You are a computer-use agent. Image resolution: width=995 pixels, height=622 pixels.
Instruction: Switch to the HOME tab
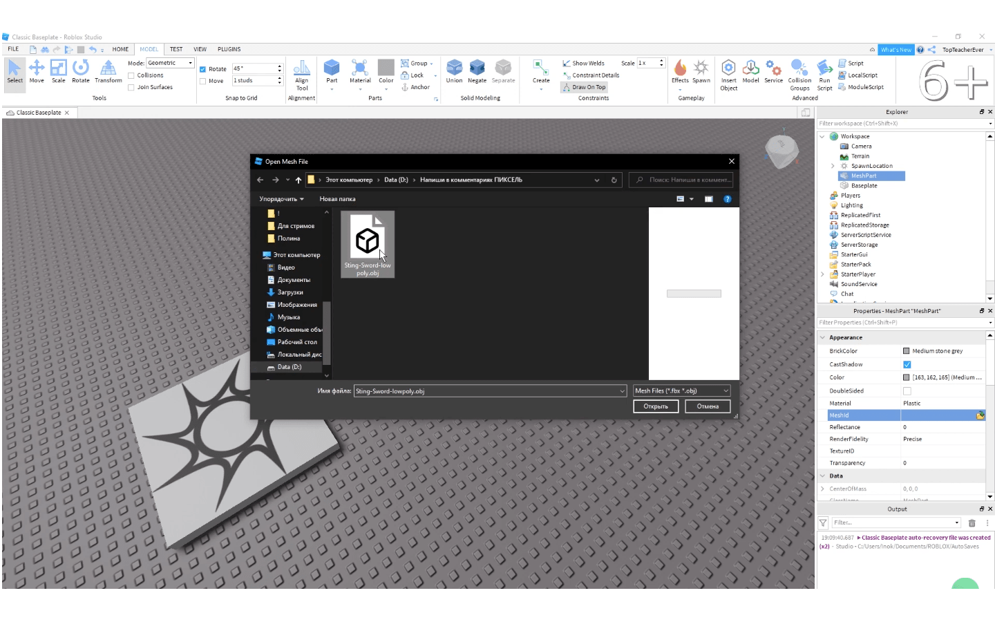pos(120,49)
